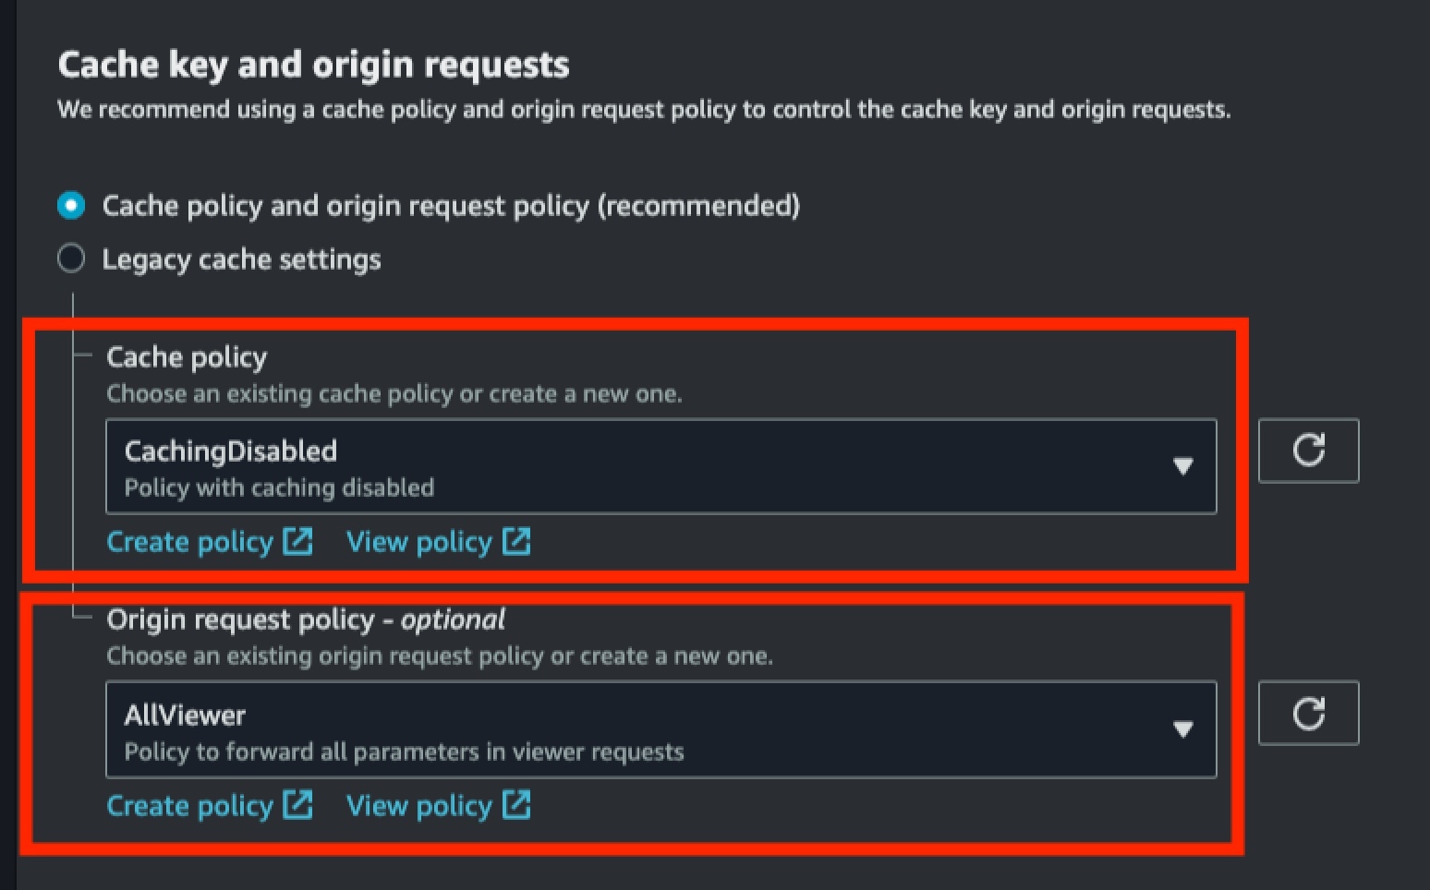The width and height of the screenshot is (1430, 890).
Task: Click external-link icon after Cache policy's View policy
Action: (516, 540)
